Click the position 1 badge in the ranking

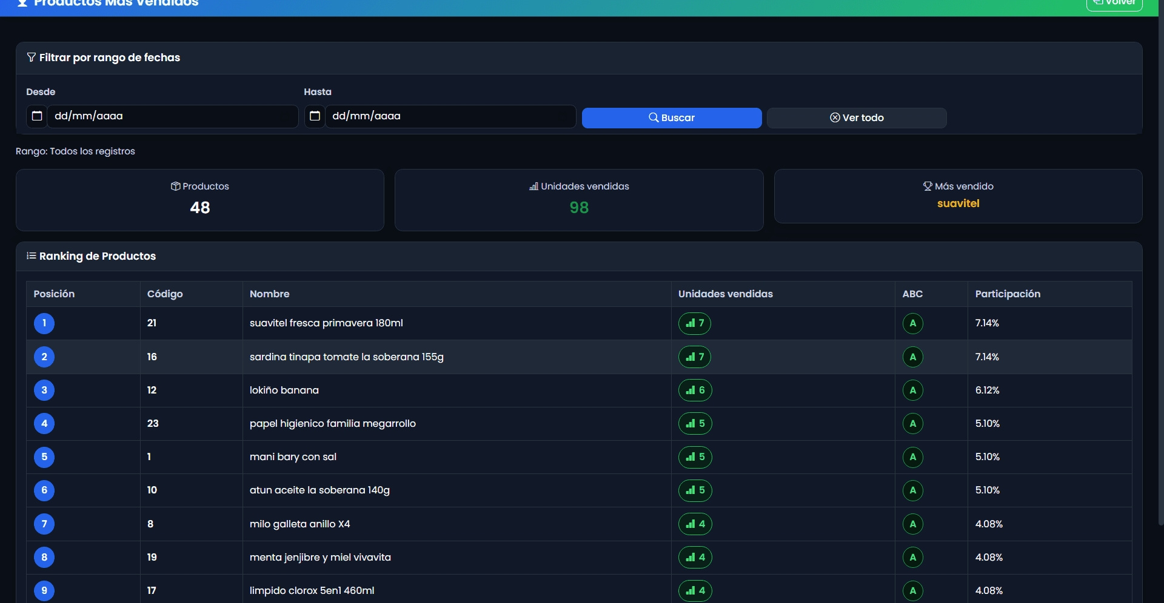pos(44,323)
